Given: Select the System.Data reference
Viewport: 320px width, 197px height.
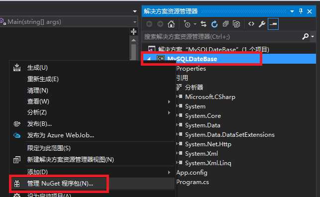Looking at the screenshot, I should [x=203, y=125].
